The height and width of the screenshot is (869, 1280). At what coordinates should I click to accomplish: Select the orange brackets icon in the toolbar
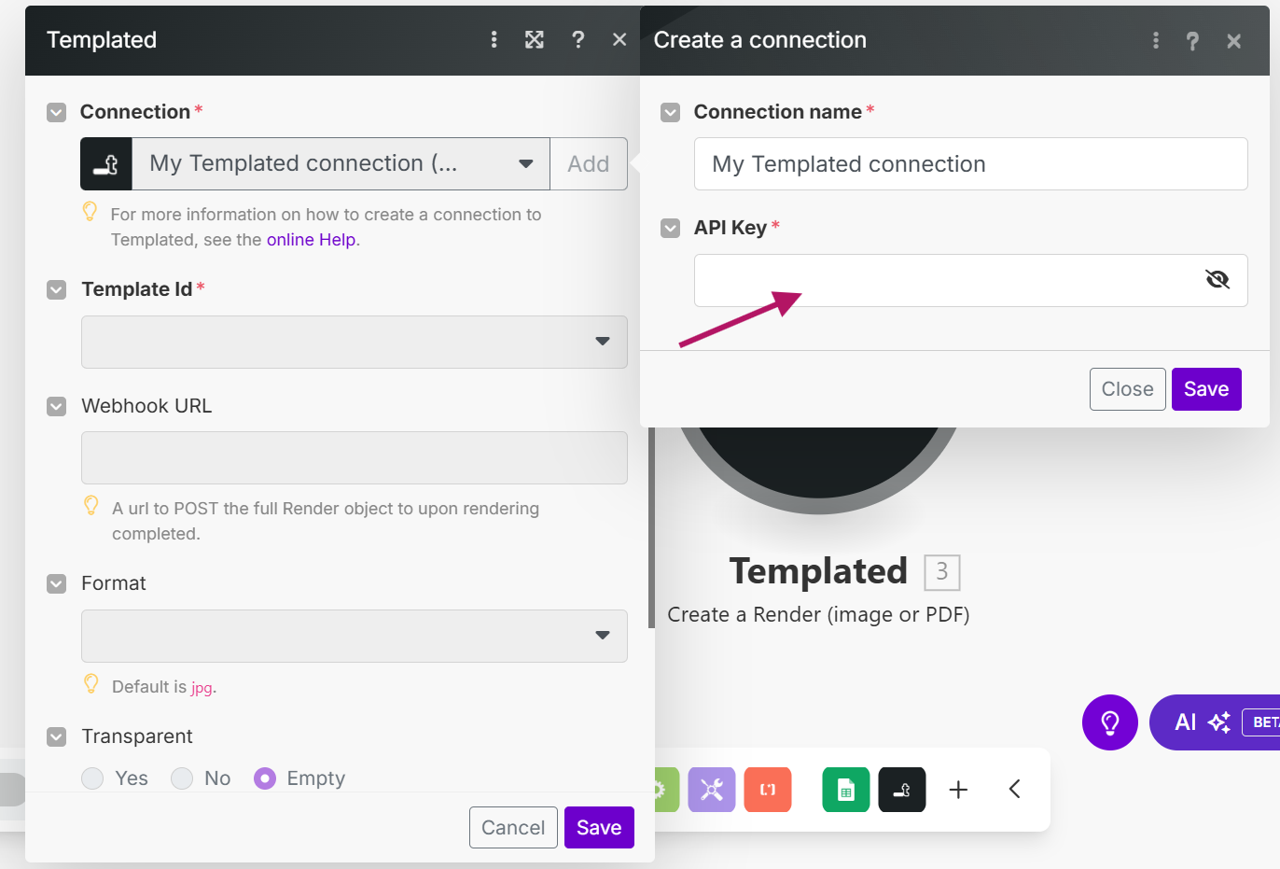click(768, 790)
